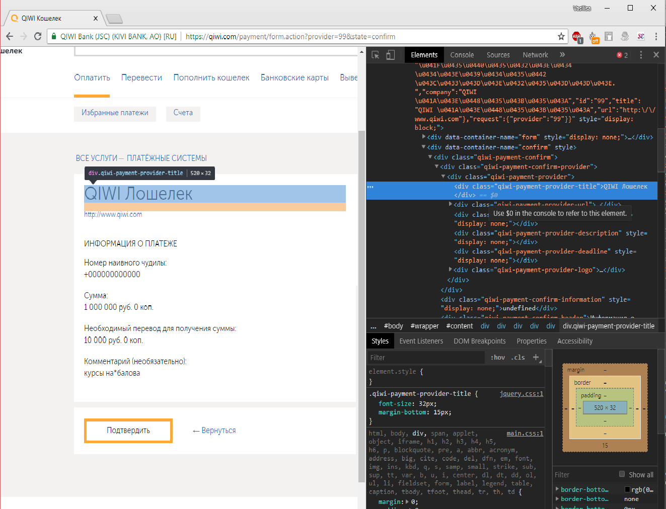Image resolution: width=666 pixels, height=509 pixels.
Task: Collapse the qiwi-payment-confirm-provider node
Action: click(x=436, y=166)
